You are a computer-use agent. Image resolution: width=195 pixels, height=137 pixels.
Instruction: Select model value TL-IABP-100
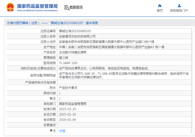[x=68, y=63]
